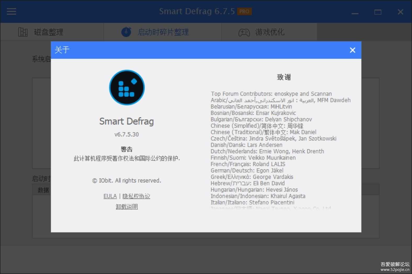Image resolution: width=412 pixels, height=274 pixels.
Task: Switch to the 游戏优化 tab
Action: pyautogui.click(x=270, y=32)
